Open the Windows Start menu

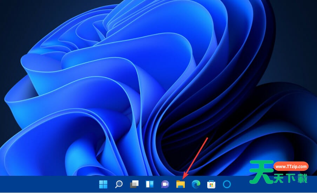point(103,184)
